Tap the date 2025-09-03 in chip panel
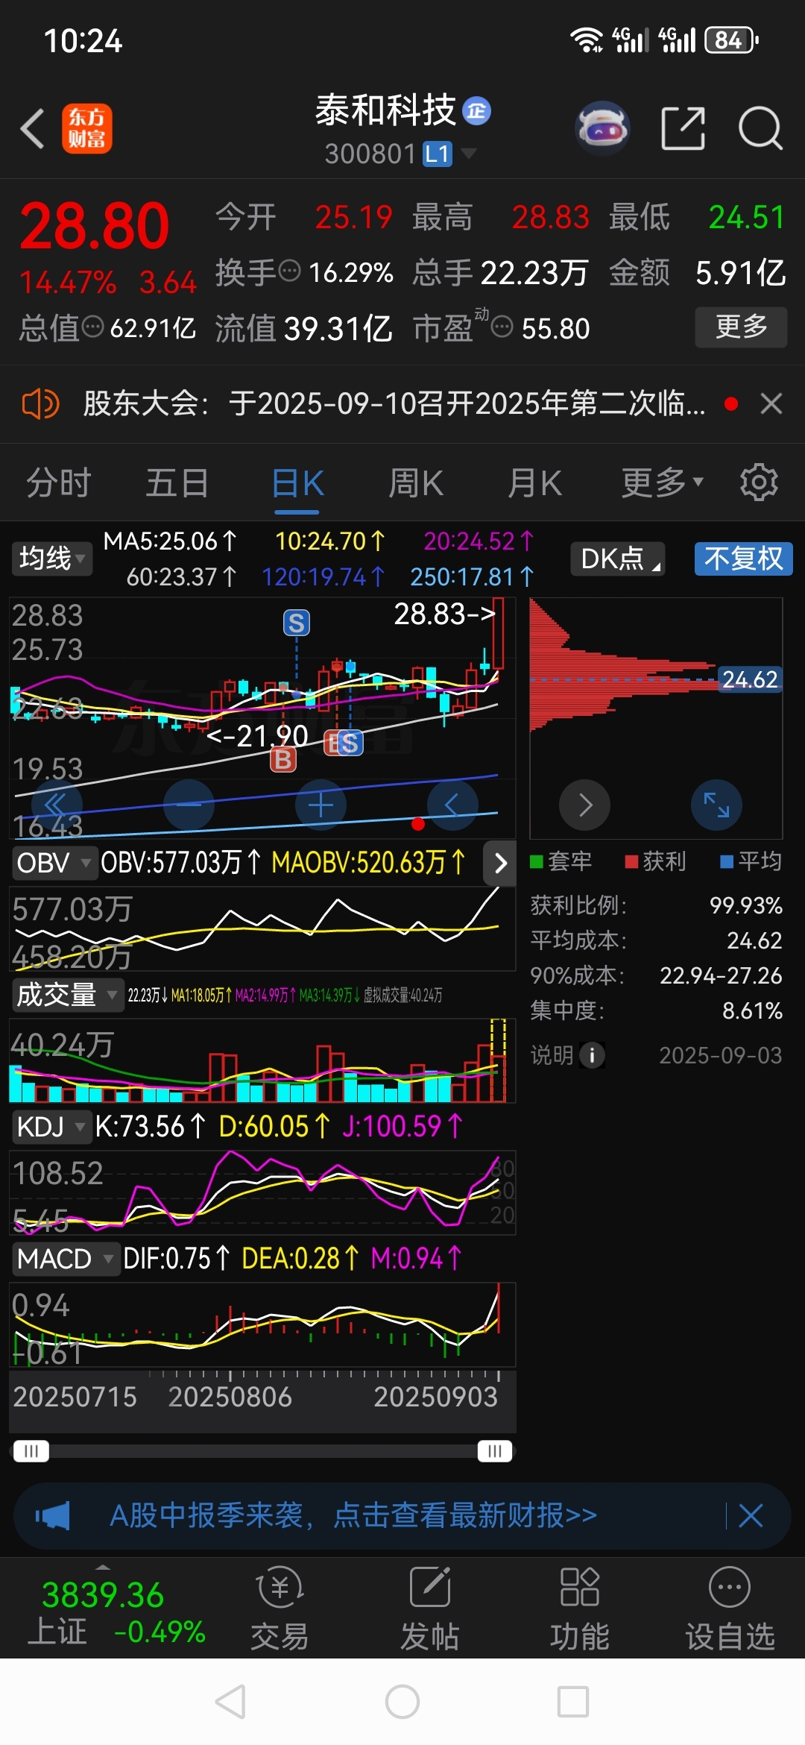 (721, 1055)
